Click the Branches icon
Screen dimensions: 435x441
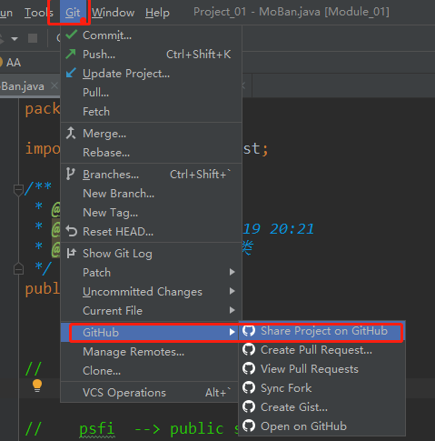pos(70,174)
